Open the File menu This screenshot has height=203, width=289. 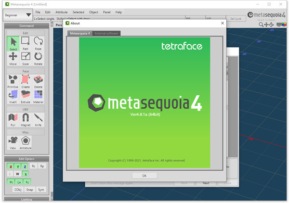coord(38,12)
